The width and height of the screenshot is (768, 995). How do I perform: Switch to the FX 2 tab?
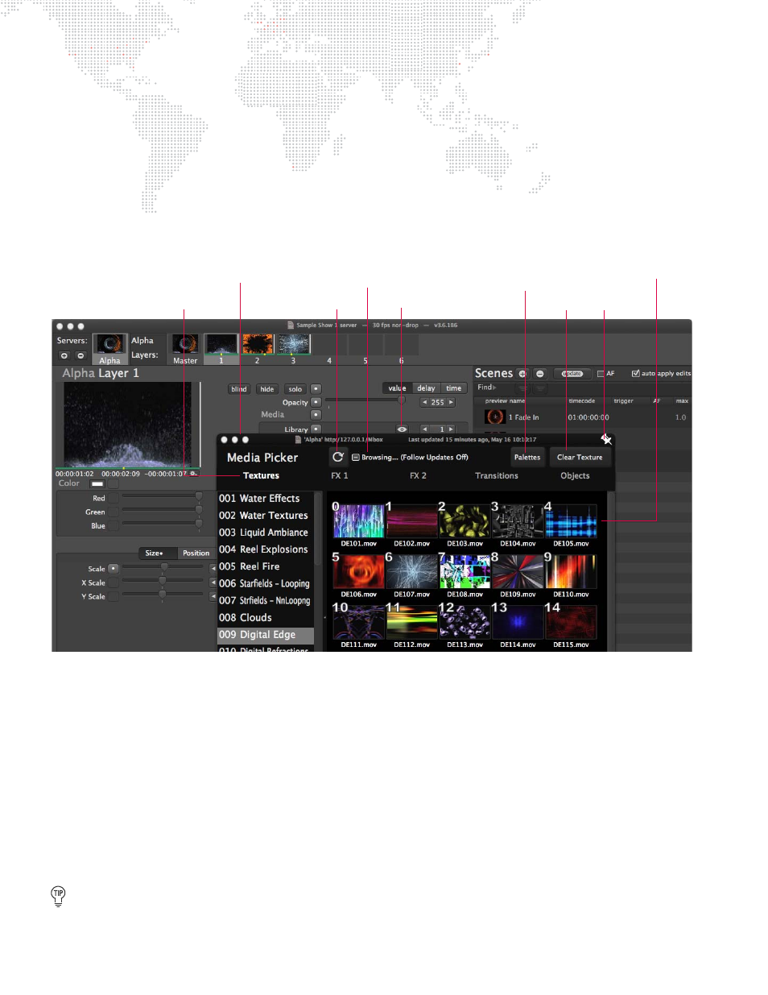[418, 476]
